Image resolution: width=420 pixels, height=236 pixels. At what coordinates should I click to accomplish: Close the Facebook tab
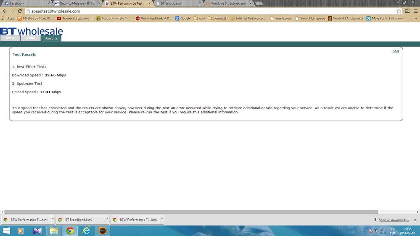coord(49,3)
